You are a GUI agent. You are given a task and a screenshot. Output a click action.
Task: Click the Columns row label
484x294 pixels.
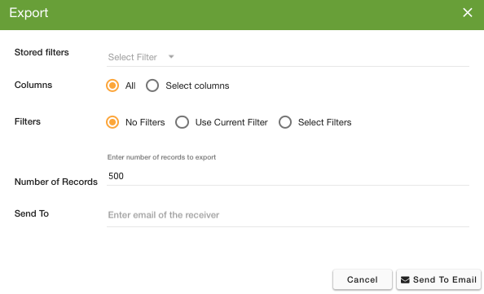pyautogui.click(x=33, y=85)
